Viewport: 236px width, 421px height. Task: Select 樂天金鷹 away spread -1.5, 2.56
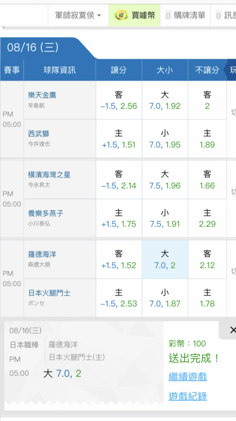click(x=119, y=100)
